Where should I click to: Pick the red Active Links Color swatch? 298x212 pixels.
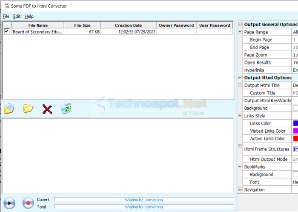[x=295, y=138]
